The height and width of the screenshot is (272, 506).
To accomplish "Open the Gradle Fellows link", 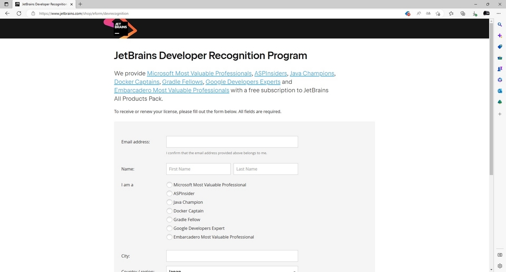I will point(182,81).
